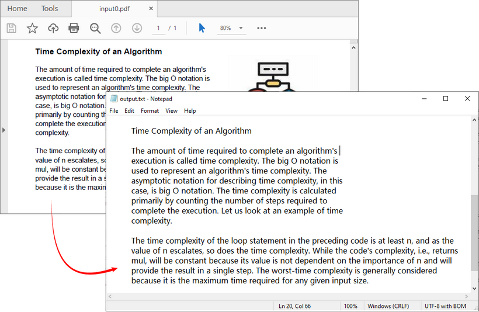Switch to the Tools tab

tap(50, 9)
